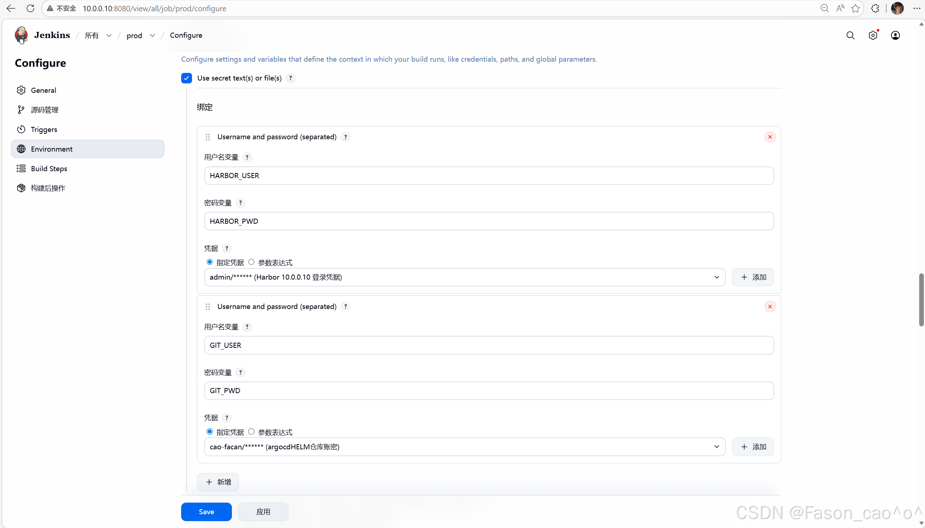Select 参数表达式 radio for Git credential
This screenshot has width=925, height=528.
pos(251,432)
